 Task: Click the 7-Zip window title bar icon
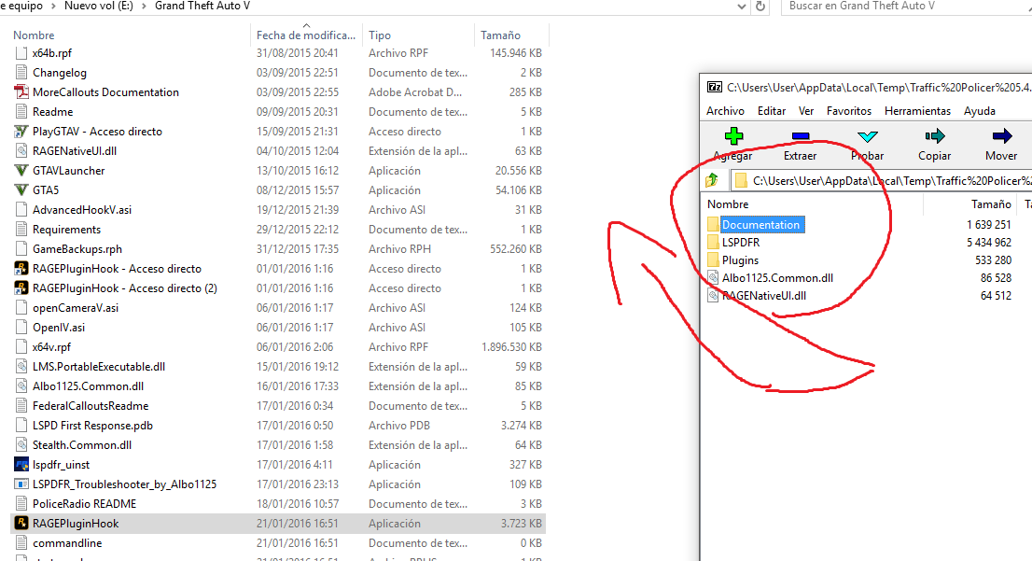pos(714,87)
